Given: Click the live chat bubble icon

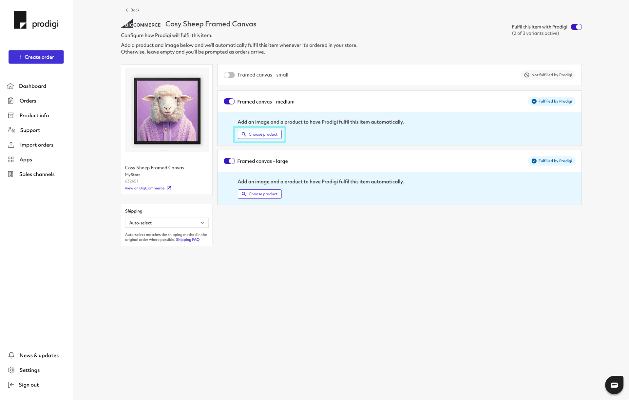Looking at the screenshot, I should tap(614, 384).
